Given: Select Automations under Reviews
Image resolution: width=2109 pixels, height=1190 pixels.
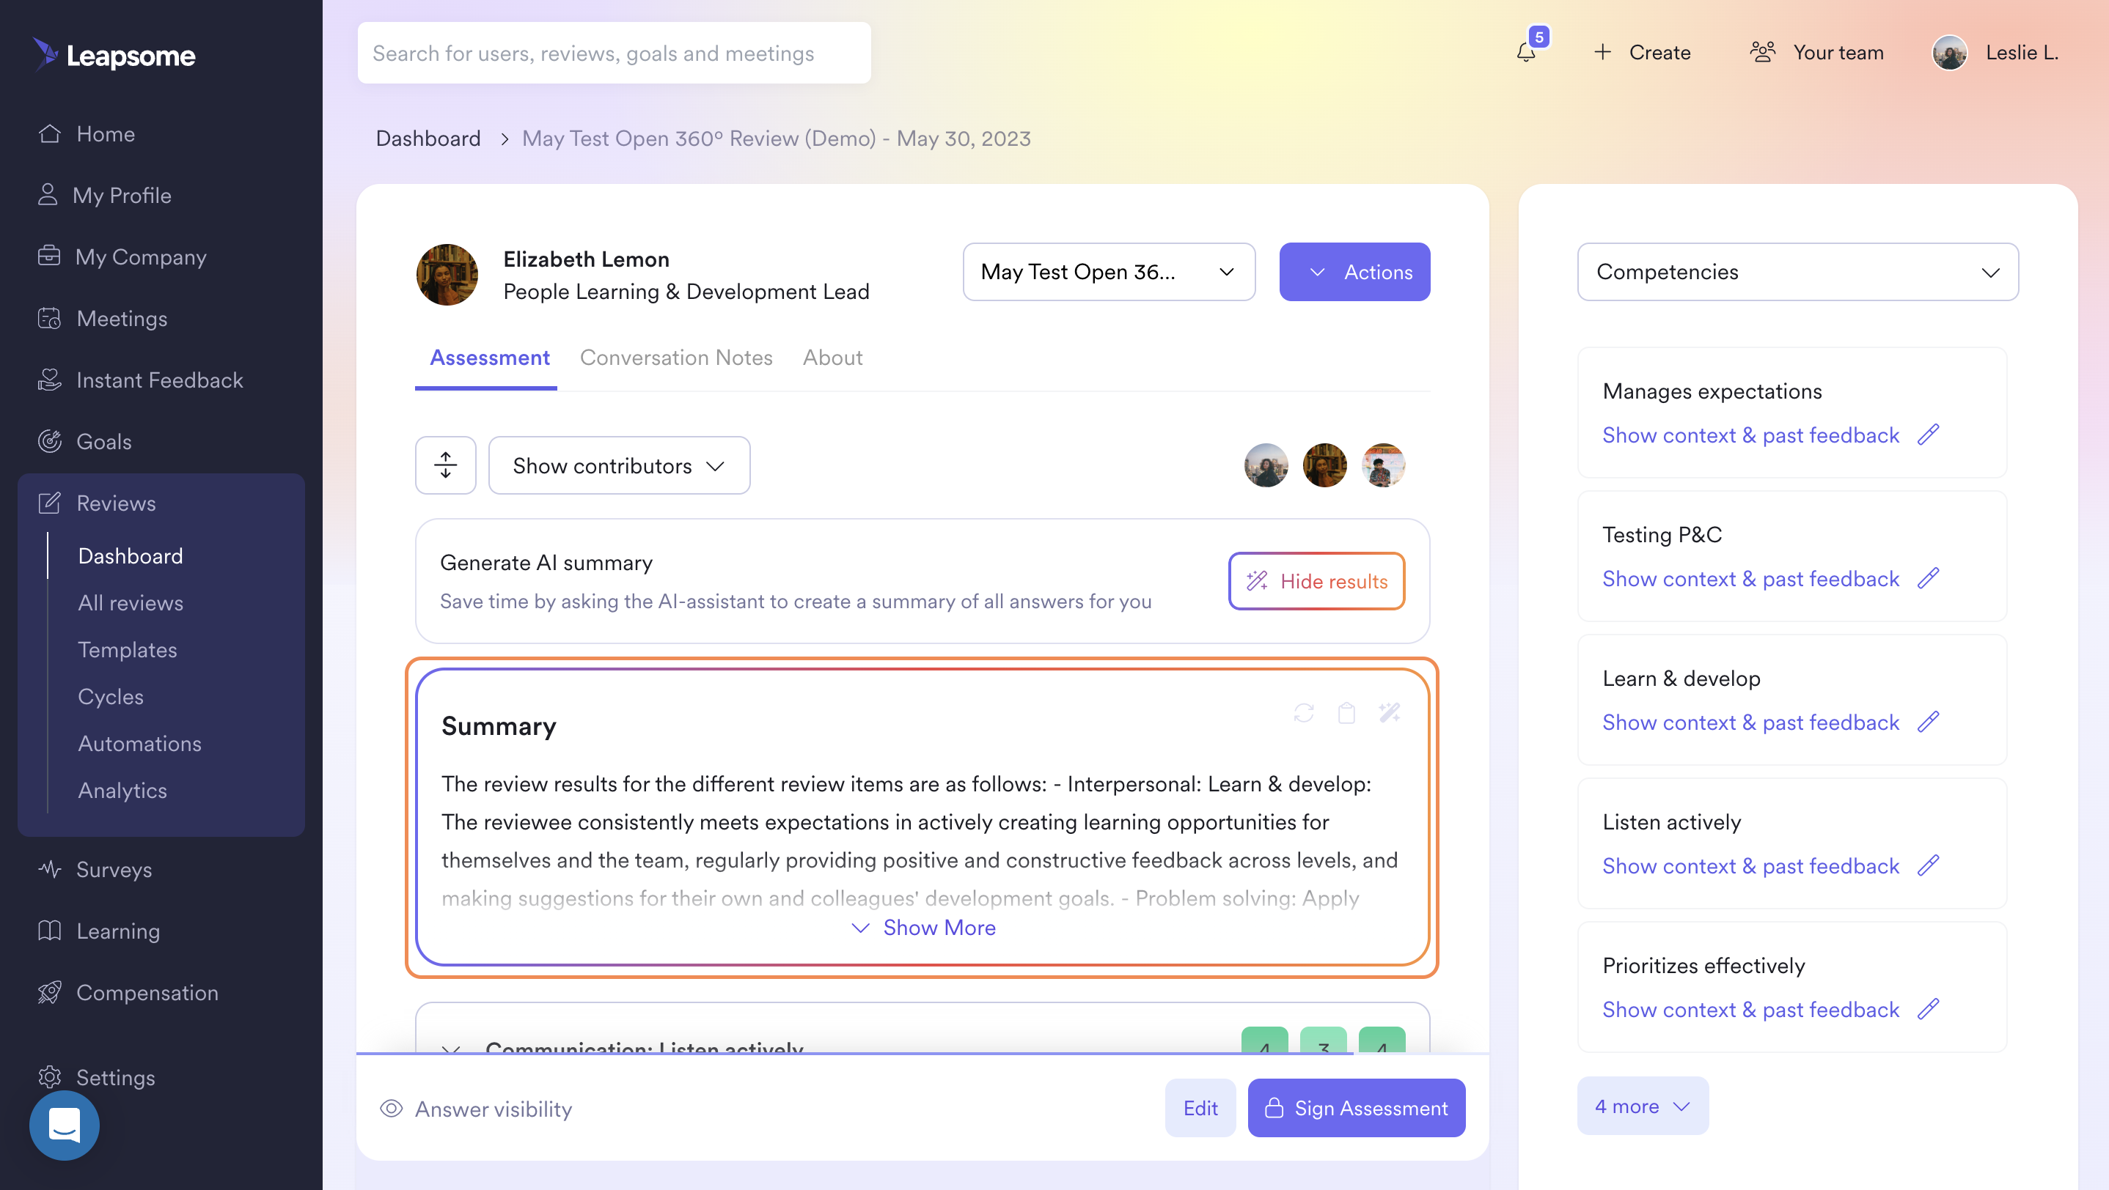Looking at the screenshot, I should (139, 744).
